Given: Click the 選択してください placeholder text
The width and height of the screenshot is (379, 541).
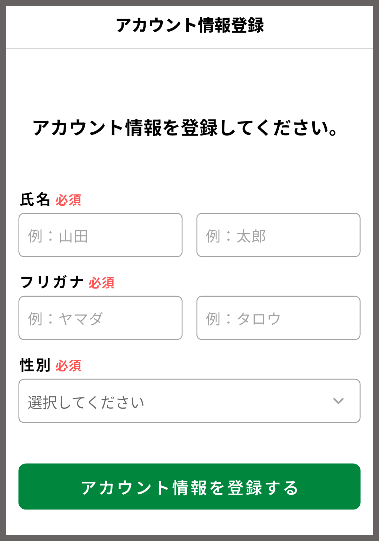Looking at the screenshot, I should pos(86,402).
